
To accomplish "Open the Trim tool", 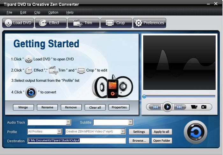I will click(x=83, y=23).
